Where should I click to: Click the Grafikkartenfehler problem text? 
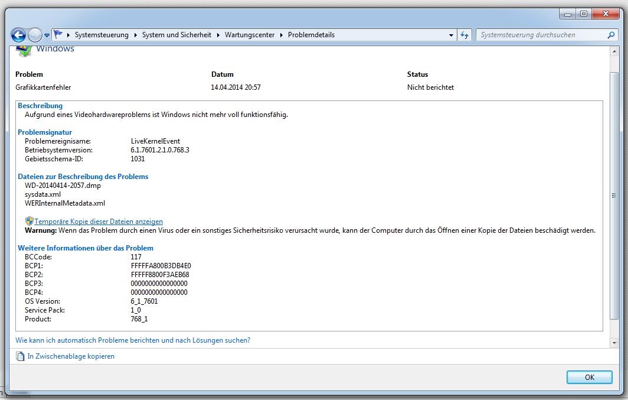pyautogui.click(x=43, y=87)
